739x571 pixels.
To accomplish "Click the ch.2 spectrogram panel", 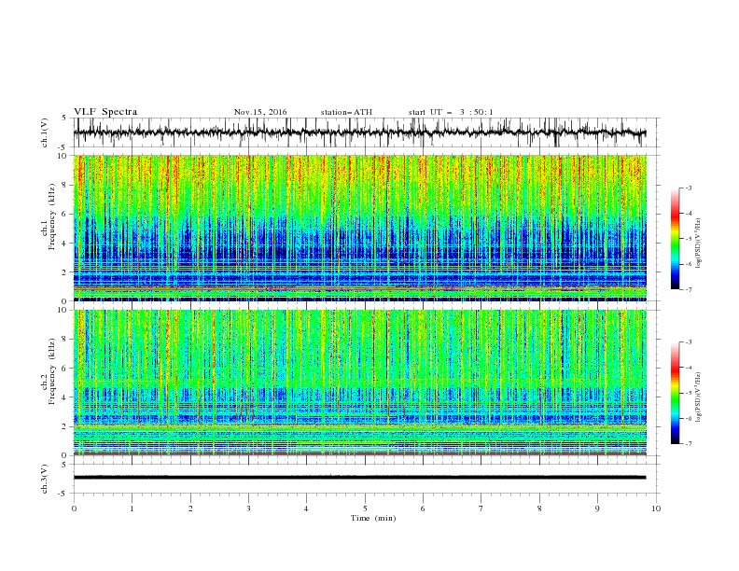I will 360,383.
